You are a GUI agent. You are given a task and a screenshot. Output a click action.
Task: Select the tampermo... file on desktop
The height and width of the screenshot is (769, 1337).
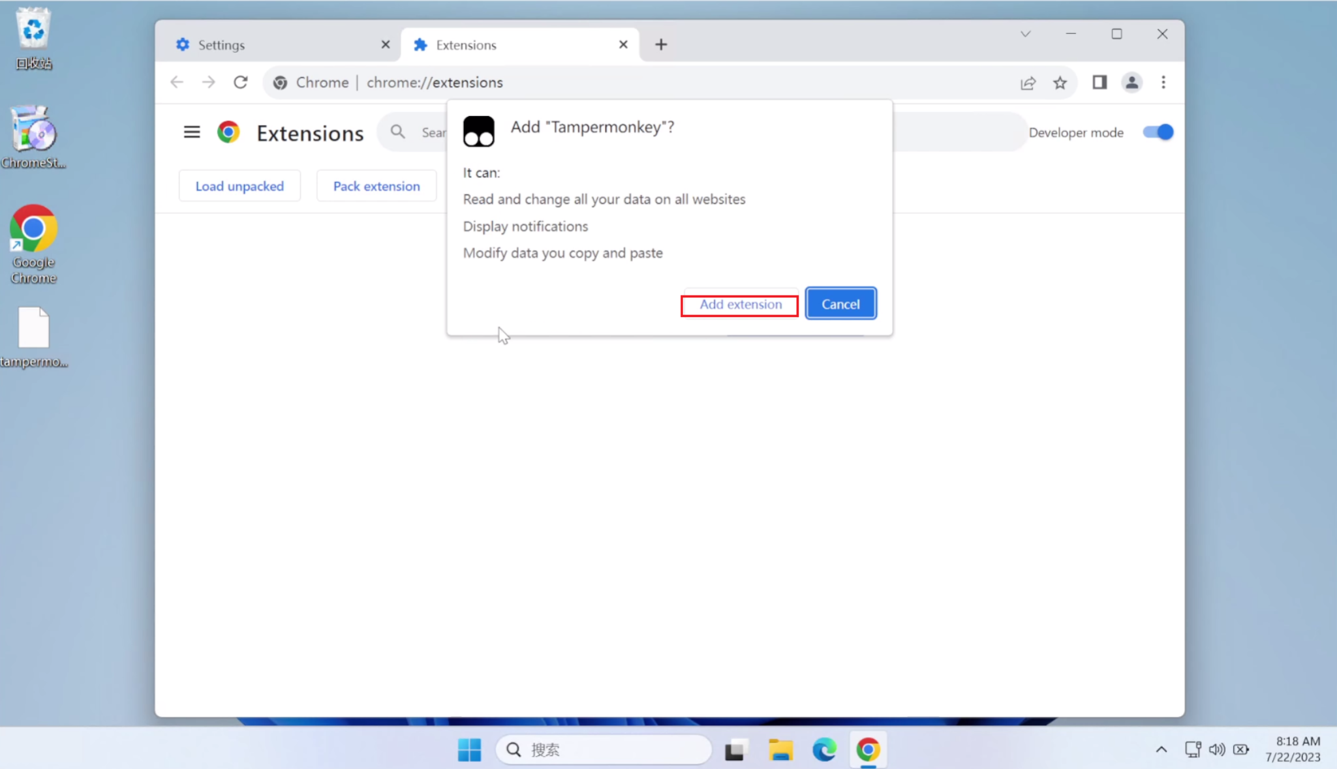click(x=33, y=337)
